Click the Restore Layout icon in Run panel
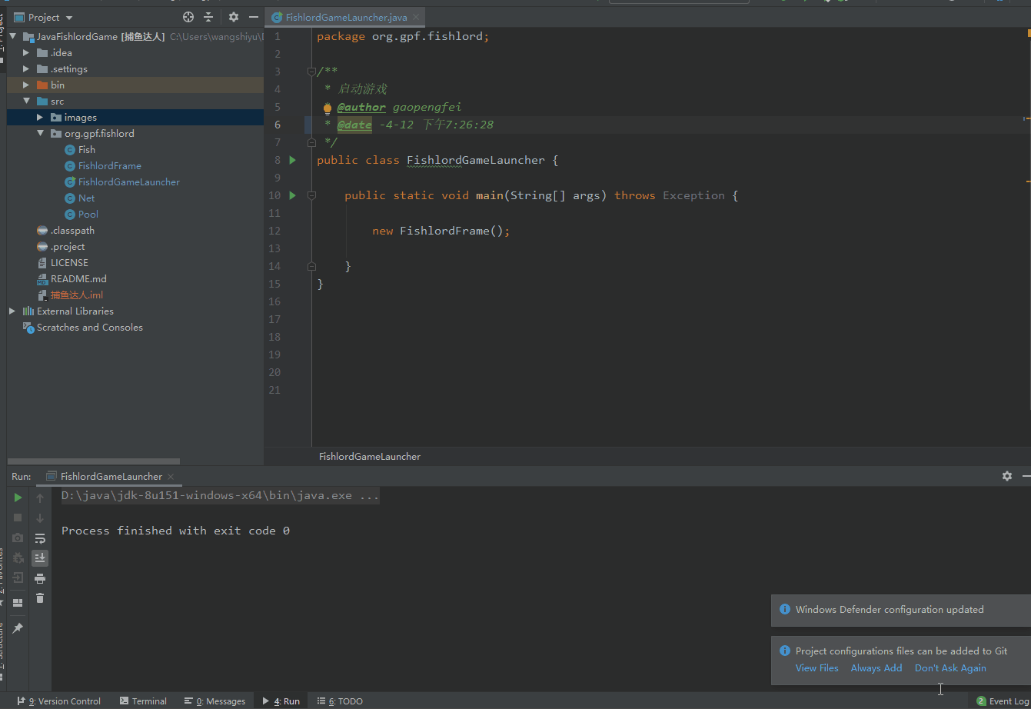The height and width of the screenshot is (709, 1031). tap(18, 603)
